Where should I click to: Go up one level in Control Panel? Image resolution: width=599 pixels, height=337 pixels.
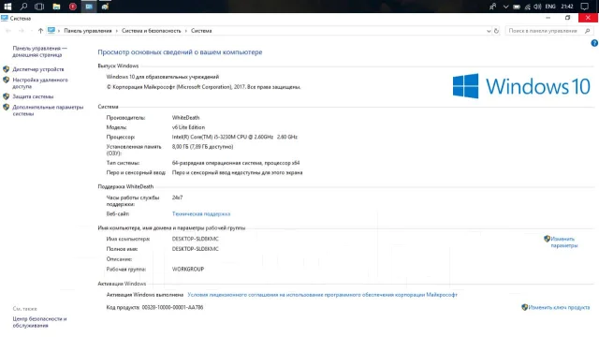tap(40, 31)
